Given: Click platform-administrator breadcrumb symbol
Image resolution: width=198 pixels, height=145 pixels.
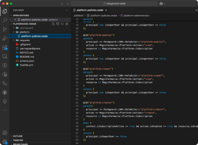Looking at the screenshot, I should (135, 15).
